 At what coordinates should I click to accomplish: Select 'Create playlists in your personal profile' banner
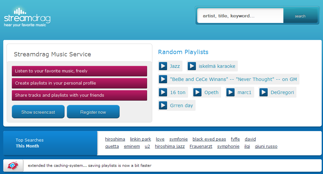(79, 83)
